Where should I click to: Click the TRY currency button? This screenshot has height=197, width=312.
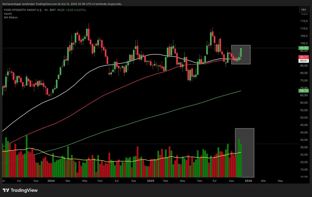[303, 10]
